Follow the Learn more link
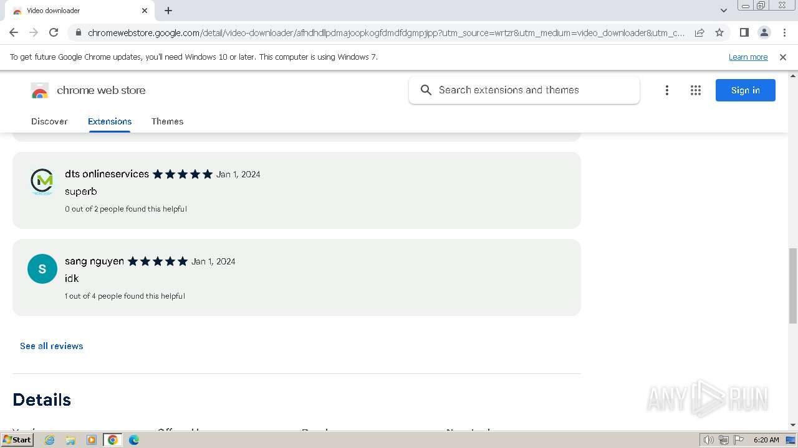The image size is (798, 448). (x=748, y=57)
